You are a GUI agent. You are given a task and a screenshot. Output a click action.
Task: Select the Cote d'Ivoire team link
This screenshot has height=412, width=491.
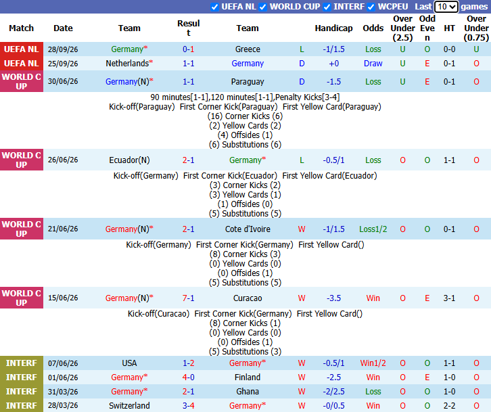point(248,229)
